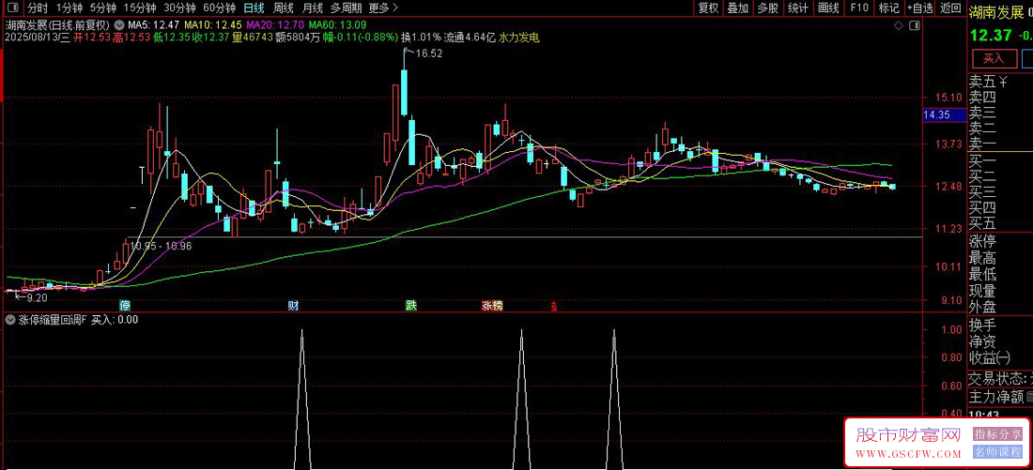Viewport: 1033px width, 470px height.
Task: Click the 返回 back button
Action: [x=950, y=8]
